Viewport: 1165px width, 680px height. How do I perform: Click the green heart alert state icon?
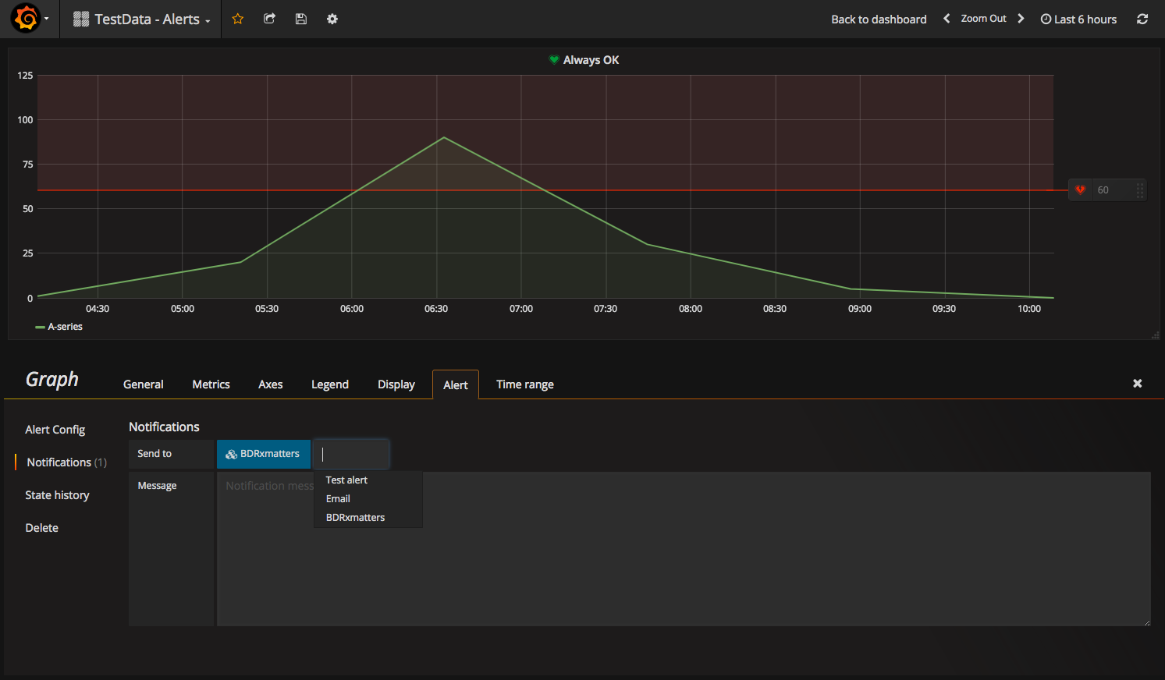coord(554,59)
